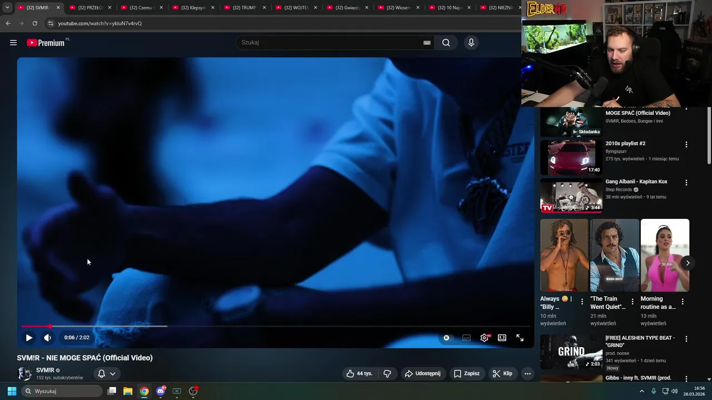
Task: Mute the video with the speaker icon
Action: 48,337
